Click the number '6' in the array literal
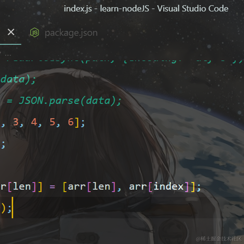Image resolution: width=244 pixels, height=244 pixels. (71, 122)
